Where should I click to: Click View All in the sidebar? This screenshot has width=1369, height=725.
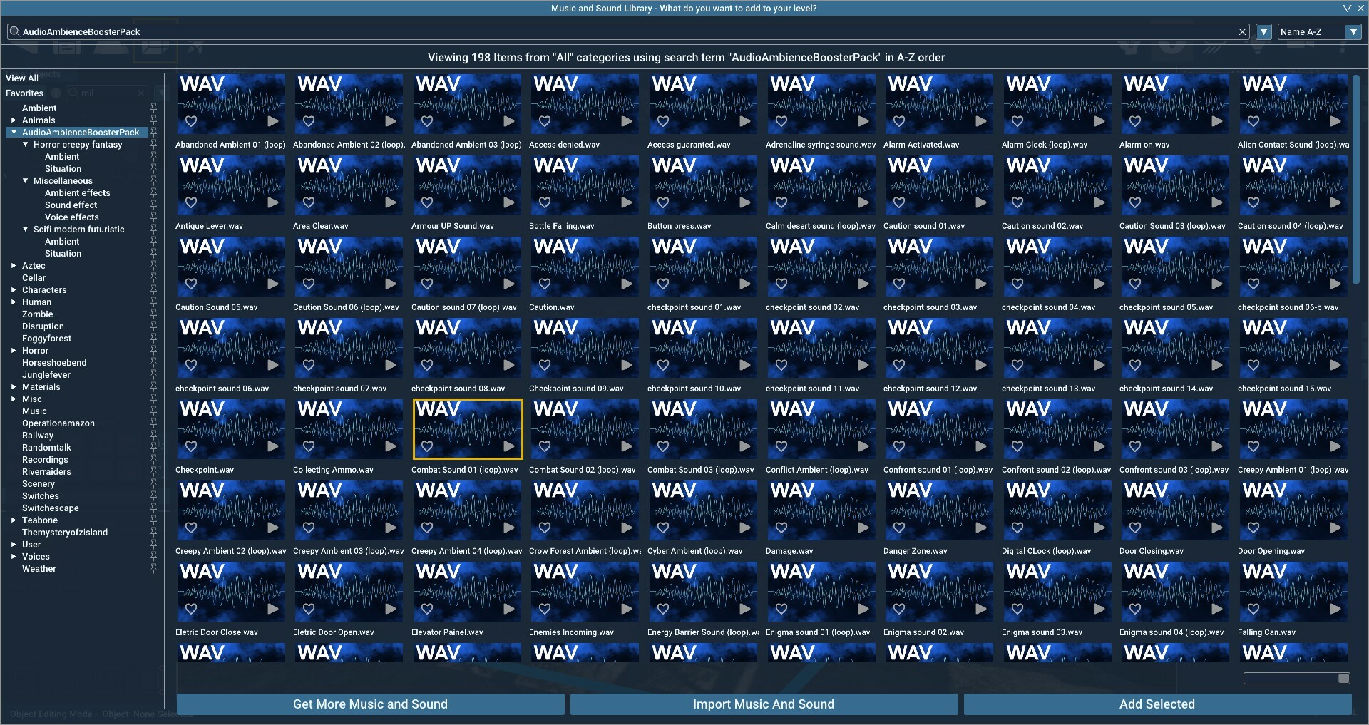[x=22, y=77]
